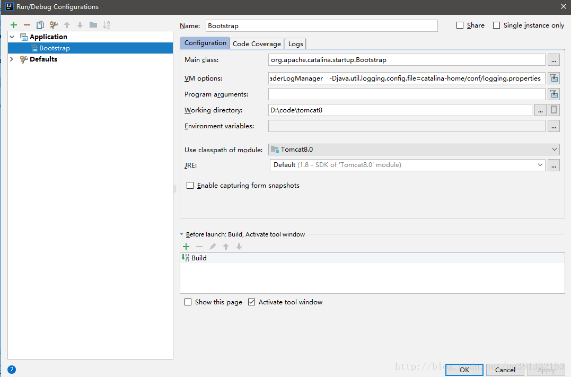Remove selected configuration with red minus
The width and height of the screenshot is (571, 377).
pyautogui.click(x=27, y=25)
